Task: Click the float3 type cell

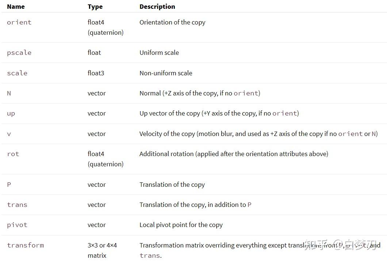Action: pos(96,73)
